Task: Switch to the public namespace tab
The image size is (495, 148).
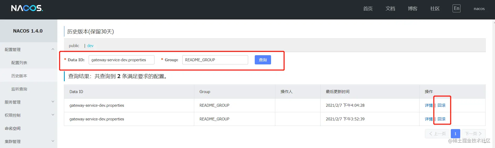Action: [x=74, y=46]
